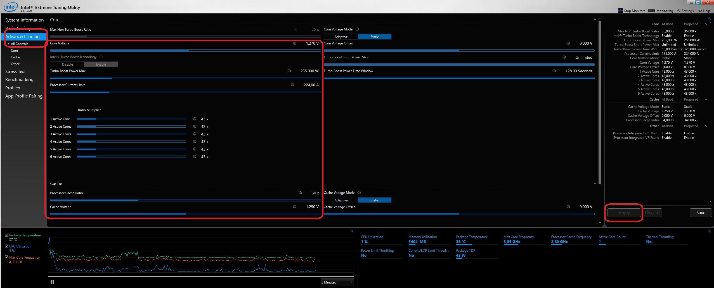Screen dimensions: 714x288
Task: Select Other sub-item in the sidebar
Action: click(x=15, y=64)
